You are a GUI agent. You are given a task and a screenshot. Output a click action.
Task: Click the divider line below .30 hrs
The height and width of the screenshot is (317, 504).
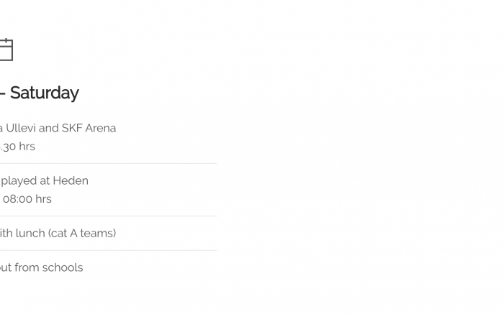tap(108, 164)
